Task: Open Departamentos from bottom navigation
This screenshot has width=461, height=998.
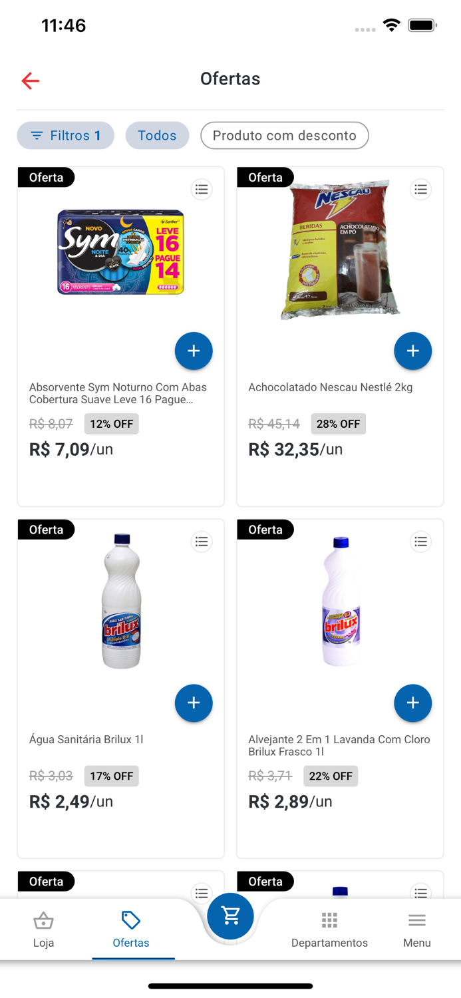Action: [329, 928]
